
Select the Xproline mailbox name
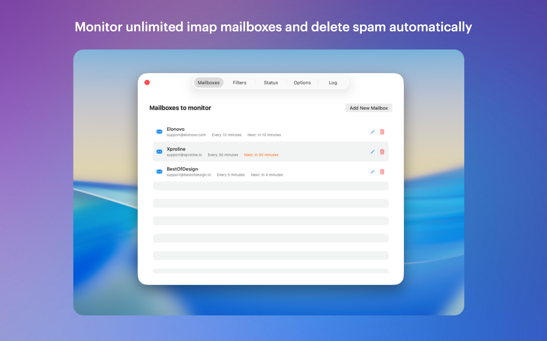tap(176, 149)
